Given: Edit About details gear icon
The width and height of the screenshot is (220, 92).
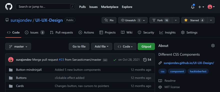Looking at the screenshot, I should (213, 46).
